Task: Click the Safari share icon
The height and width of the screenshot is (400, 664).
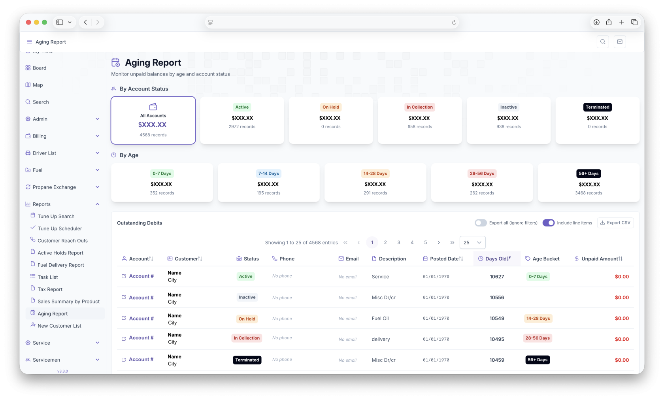Action: click(x=609, y=22)
